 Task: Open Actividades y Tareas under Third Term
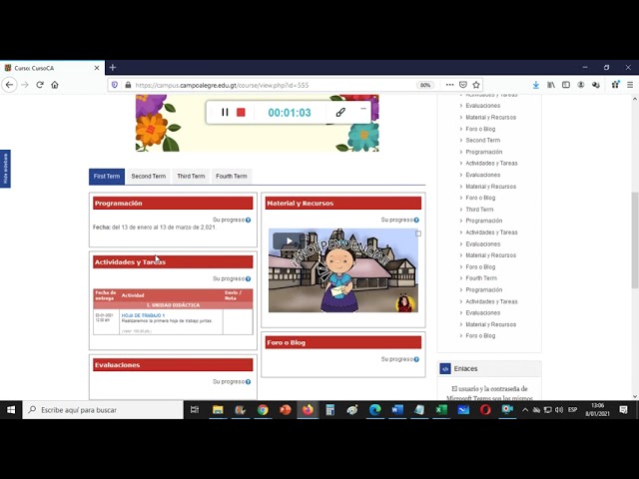(x=491, y=233)
